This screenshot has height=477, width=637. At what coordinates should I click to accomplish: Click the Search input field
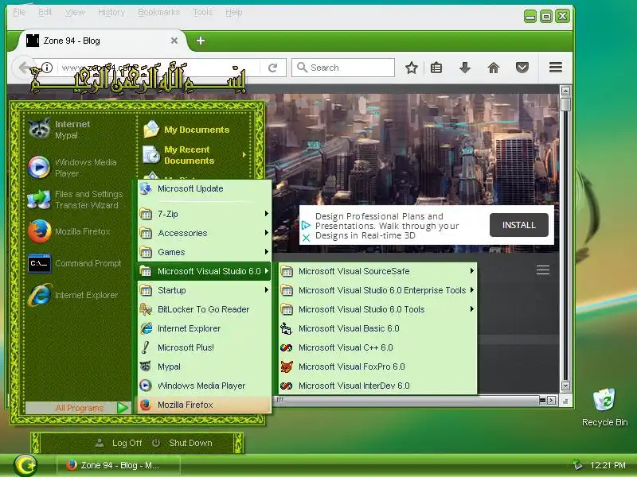(343, 68)
